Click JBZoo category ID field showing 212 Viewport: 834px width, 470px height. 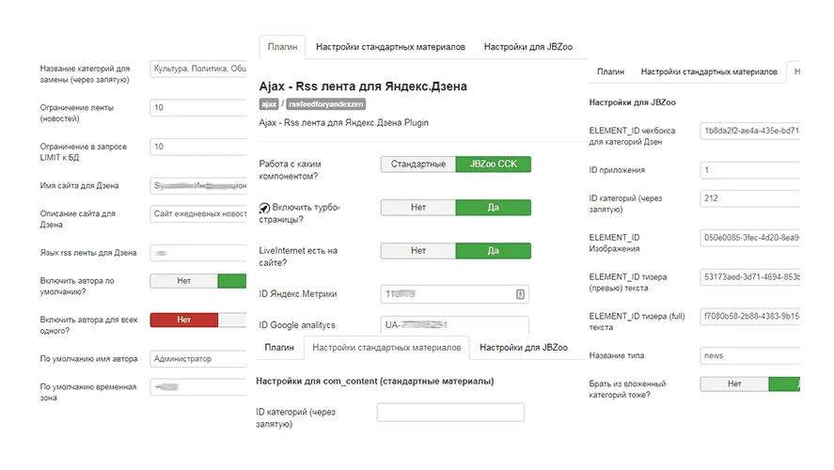click(750, 197)
